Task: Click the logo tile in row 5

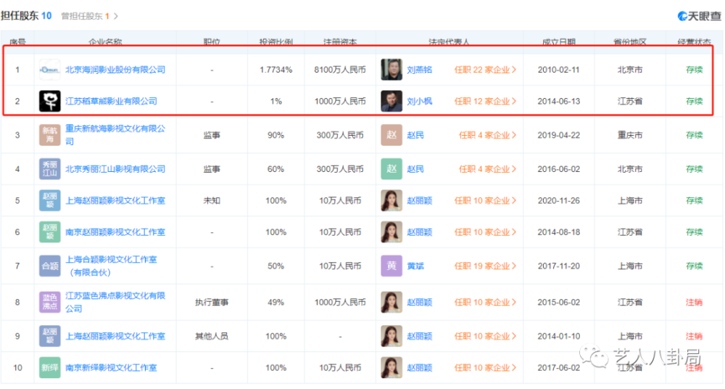Action: pyautogui.click(x=49, y=200)
